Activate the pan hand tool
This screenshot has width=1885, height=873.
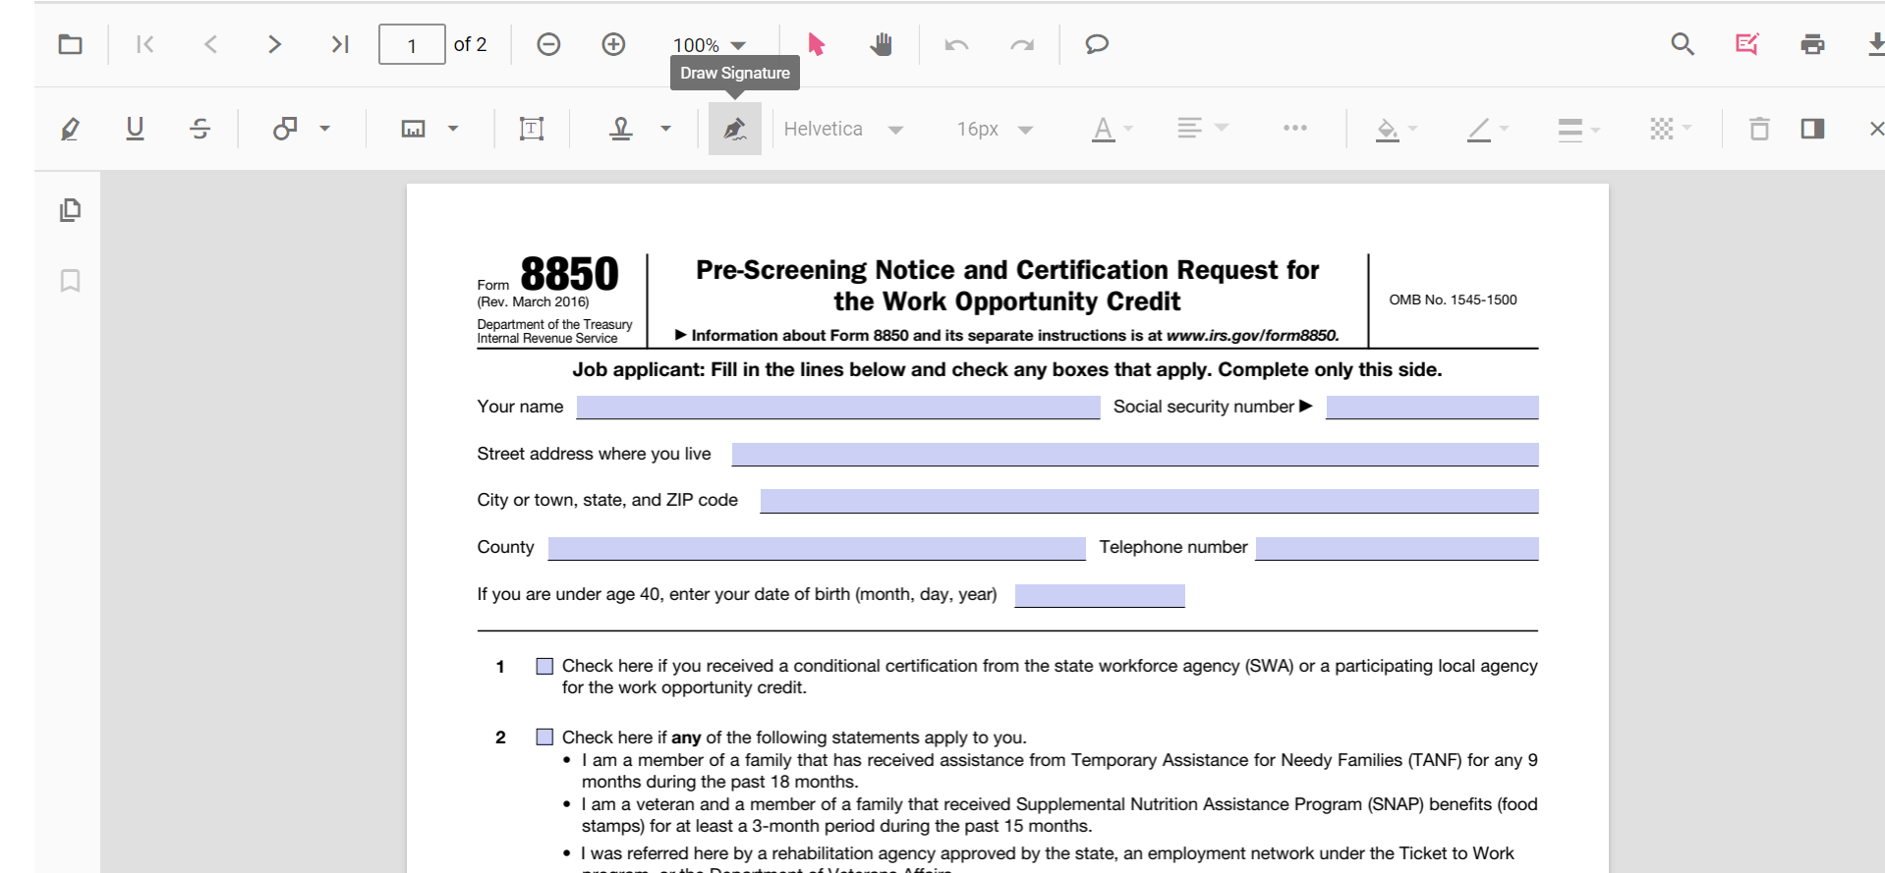tap(881, 44)
